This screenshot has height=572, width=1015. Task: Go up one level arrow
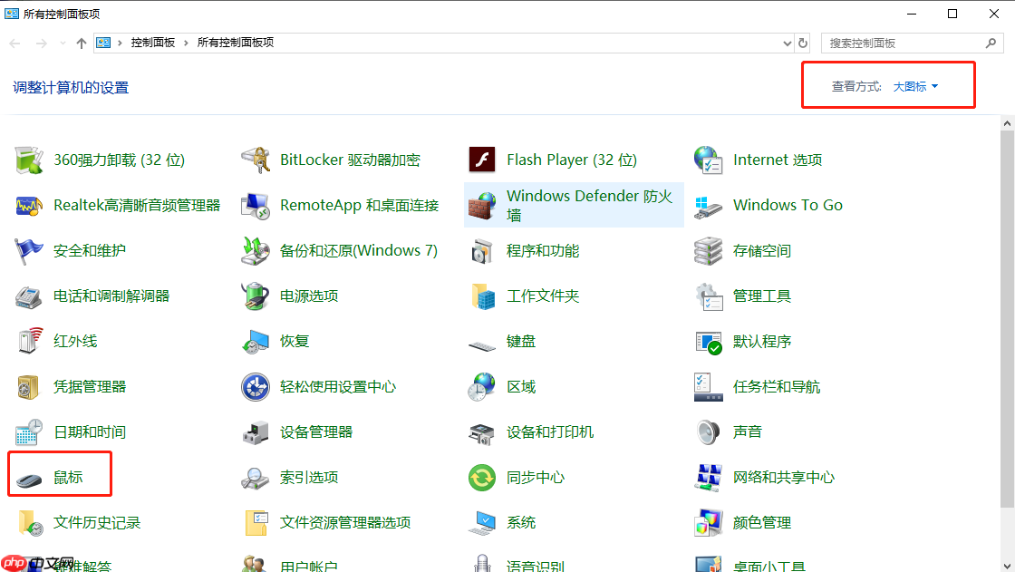click(81, 44)
